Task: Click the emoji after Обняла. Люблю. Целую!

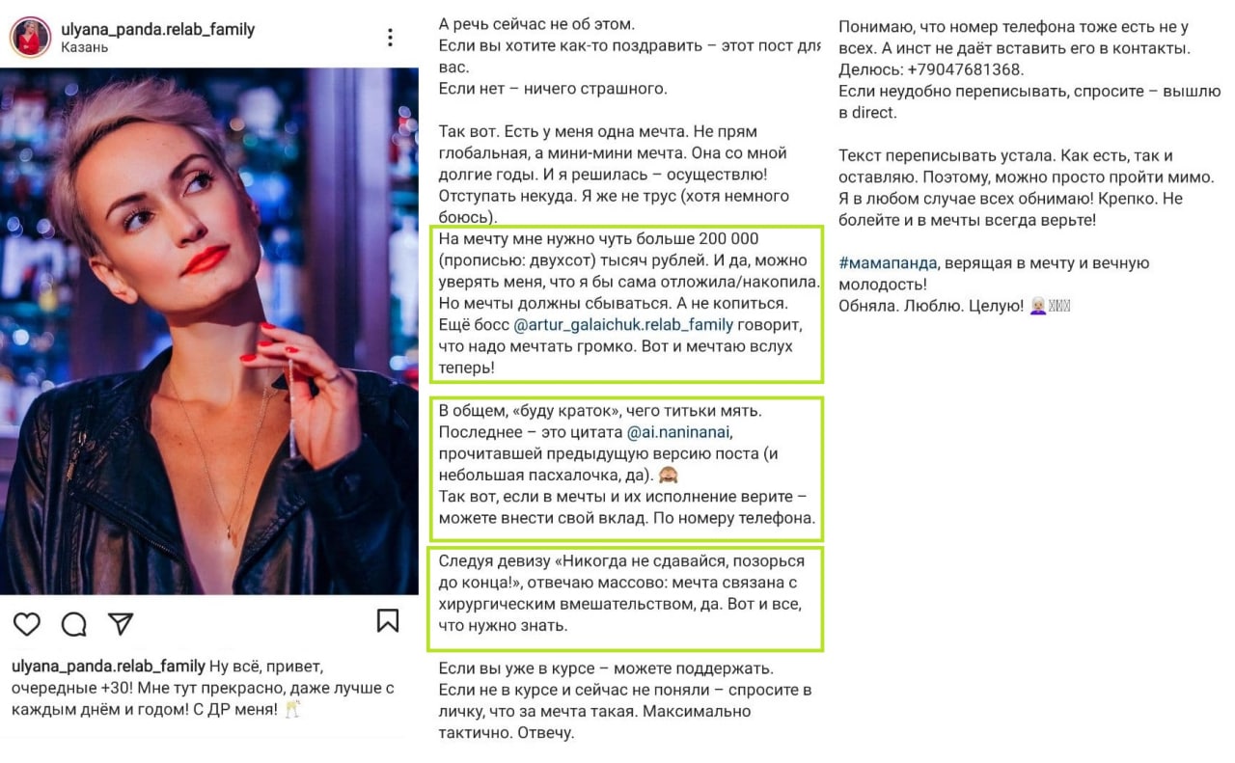Action: click(x=1039, y=306)
